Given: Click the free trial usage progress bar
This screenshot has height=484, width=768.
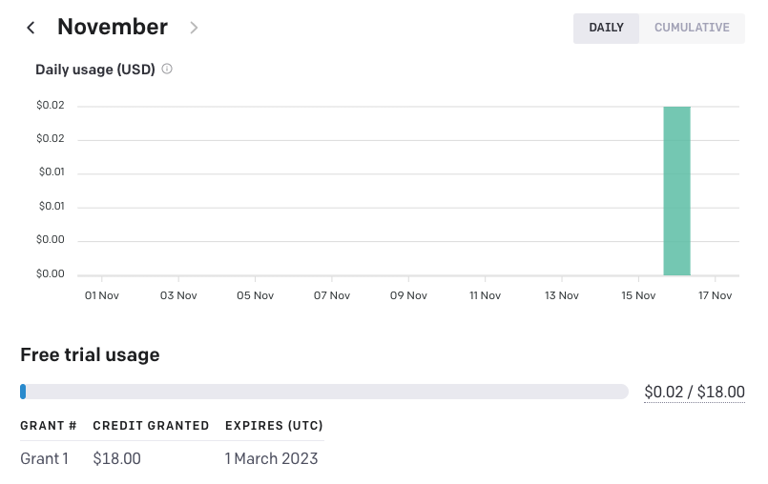Looking at the screenshot, I should click(324, 392).
